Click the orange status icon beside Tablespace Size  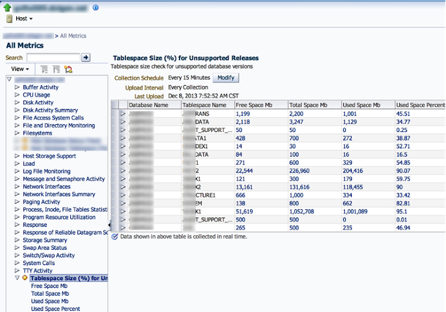click(x=25, y=278)
